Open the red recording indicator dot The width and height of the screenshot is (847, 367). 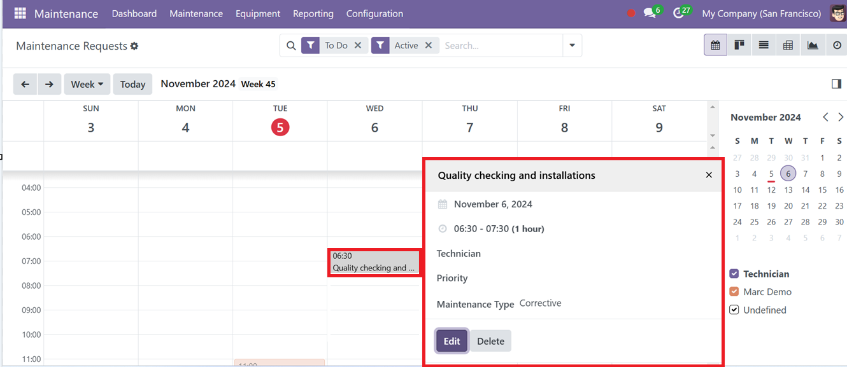coord(631,13)
